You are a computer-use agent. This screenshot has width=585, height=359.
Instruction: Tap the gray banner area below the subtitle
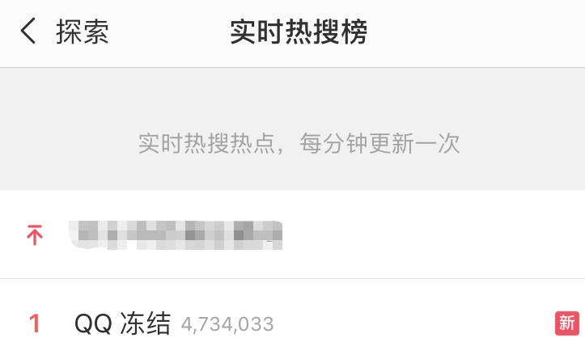(293, 172)
